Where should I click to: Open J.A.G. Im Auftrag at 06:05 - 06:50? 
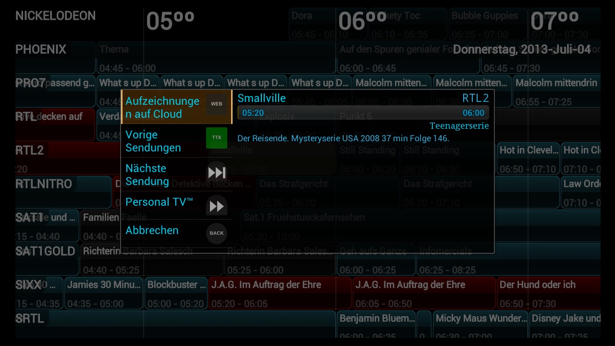tap(424, 293)
